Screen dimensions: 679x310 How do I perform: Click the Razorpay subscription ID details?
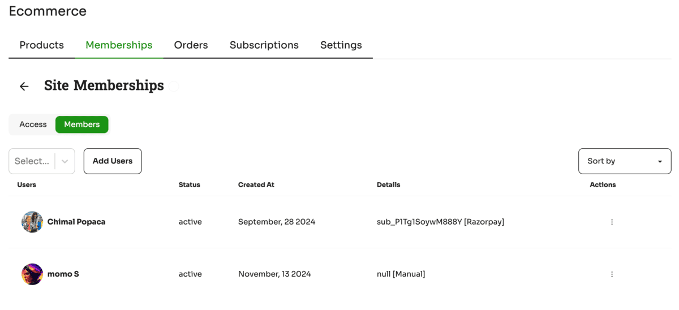pos(440,222)
